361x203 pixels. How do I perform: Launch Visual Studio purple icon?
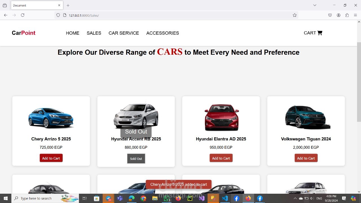click(x=202, y=198)
